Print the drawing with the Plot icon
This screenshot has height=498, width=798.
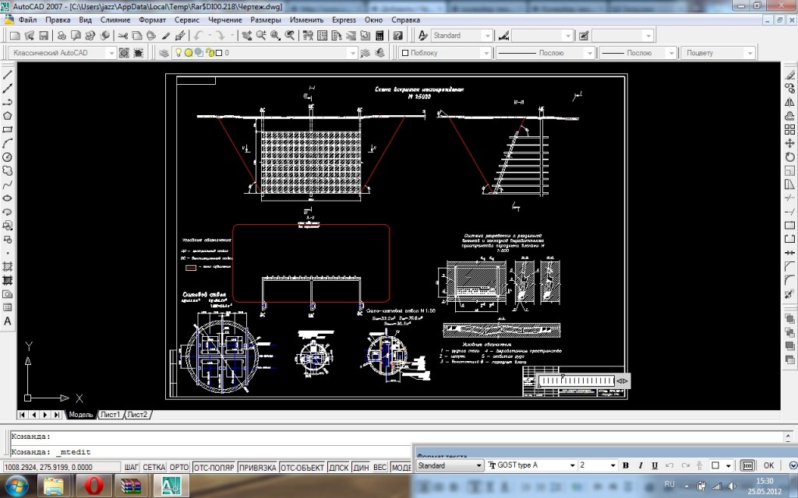(62, 36)
